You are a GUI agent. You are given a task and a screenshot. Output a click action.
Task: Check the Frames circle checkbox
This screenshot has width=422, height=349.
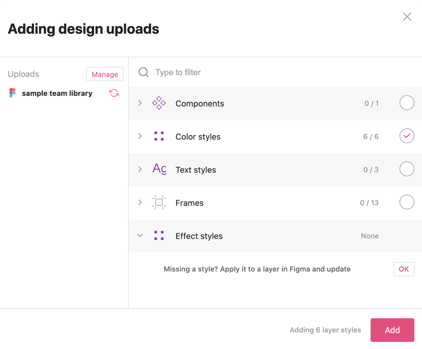click(x=407, y=202)
